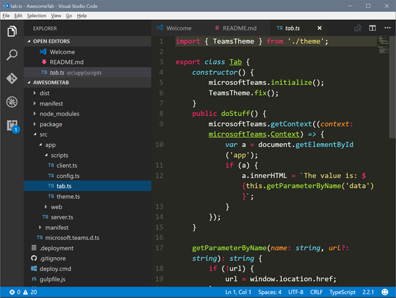Click the file icon beside .deployment
The image size is (396, 298).
(34, 248)
